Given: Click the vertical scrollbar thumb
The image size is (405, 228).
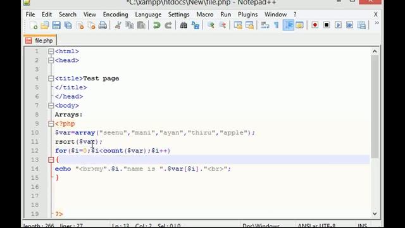Looking at the screenshot, I should tap(375, 106).
